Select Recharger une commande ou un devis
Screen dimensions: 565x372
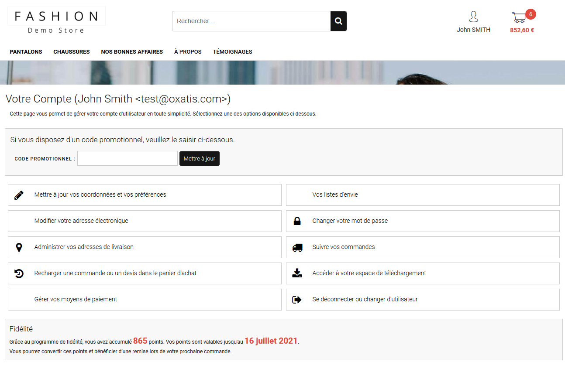click(x=145, y=273)
